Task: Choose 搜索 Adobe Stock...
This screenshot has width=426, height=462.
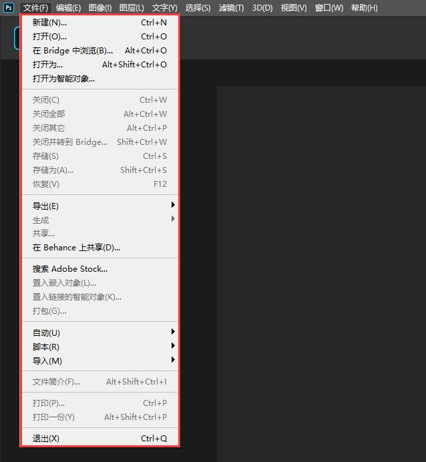Action: tap(100, 268)
